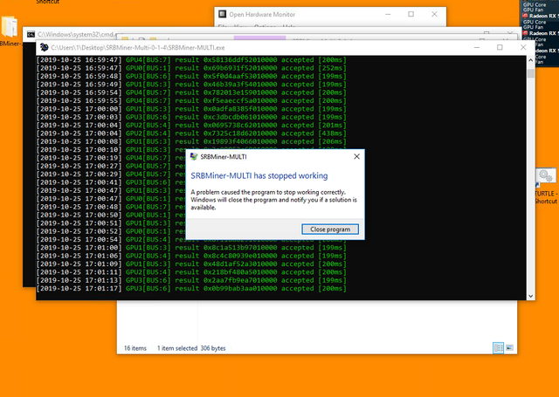Select the TURTLE - Shortcut desktop icon
The width and height of the screenshot is (559, 397).
pos(546,186)
